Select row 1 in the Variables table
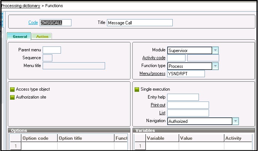The height and width of the screenshot is (151, 258). click(x=140, y=146)
